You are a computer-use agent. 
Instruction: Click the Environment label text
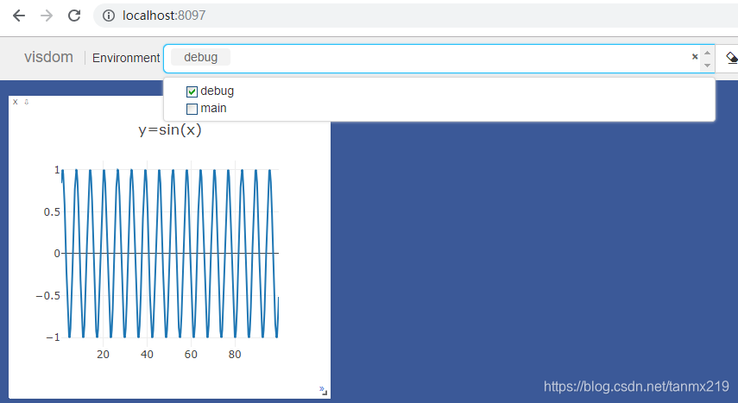point(126,58)
